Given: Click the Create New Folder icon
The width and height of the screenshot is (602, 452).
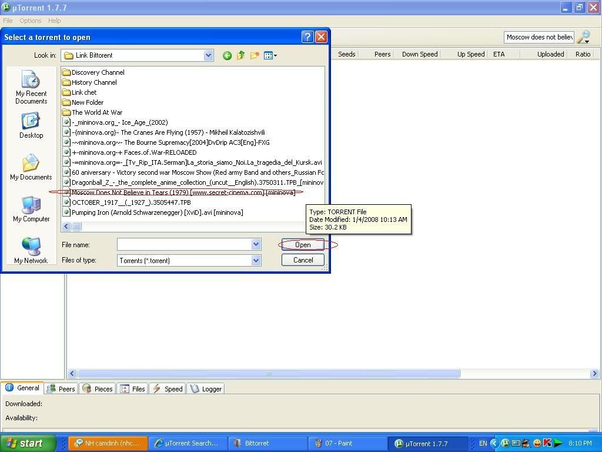Looking at the screenshot, I should click(x=255, y=55).
